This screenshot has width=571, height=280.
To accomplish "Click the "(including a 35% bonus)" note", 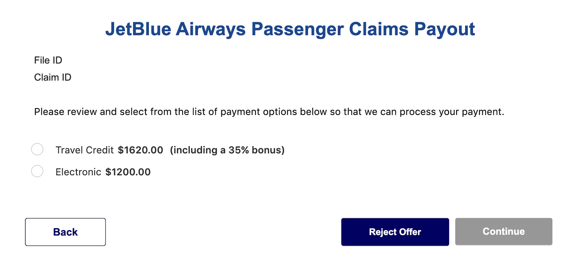I will [x=227, y=150].
